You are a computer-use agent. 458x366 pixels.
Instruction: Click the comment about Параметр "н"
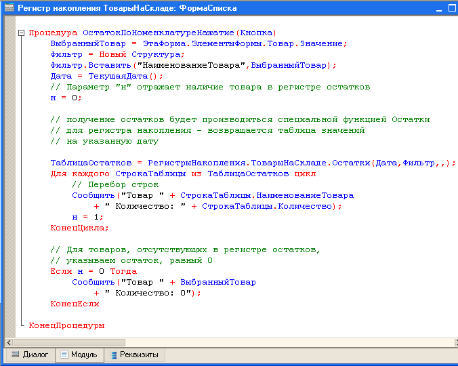coord(210,87)
